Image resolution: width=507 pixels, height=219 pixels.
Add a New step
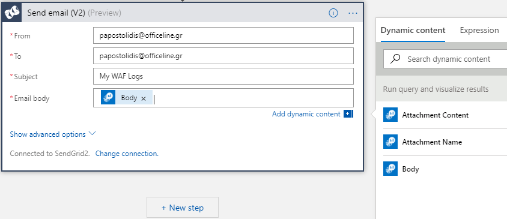183,208
